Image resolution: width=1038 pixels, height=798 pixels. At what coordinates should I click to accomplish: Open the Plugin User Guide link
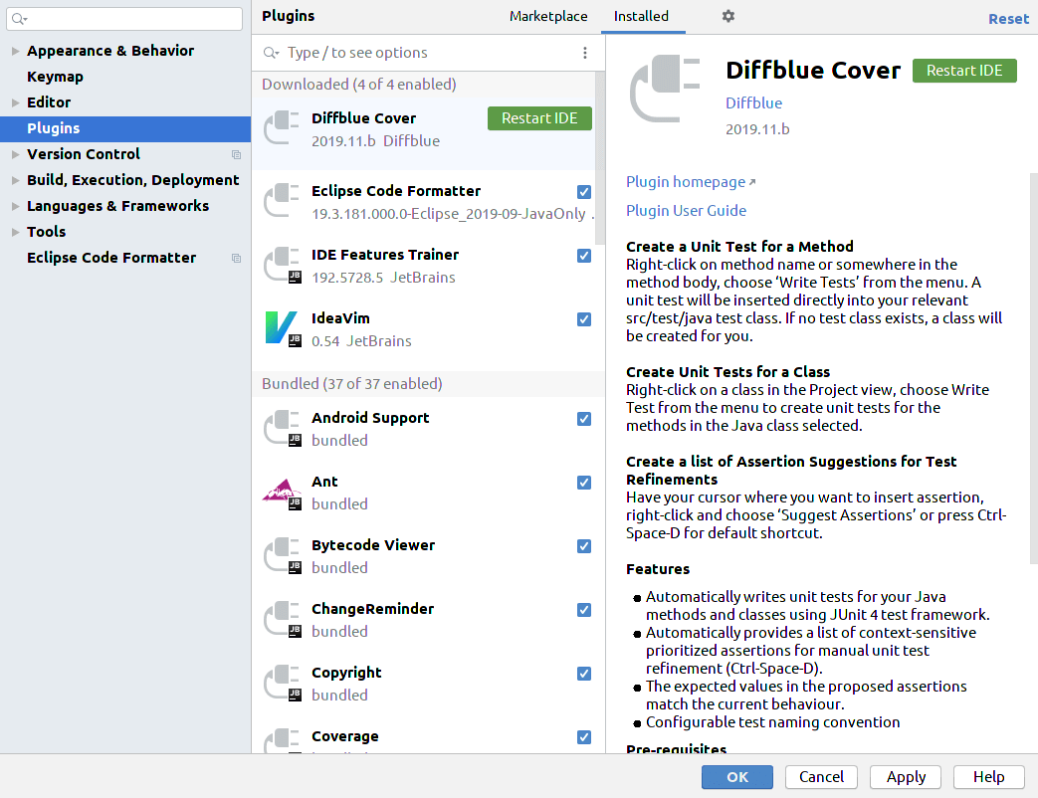click(x=686, y=210)
